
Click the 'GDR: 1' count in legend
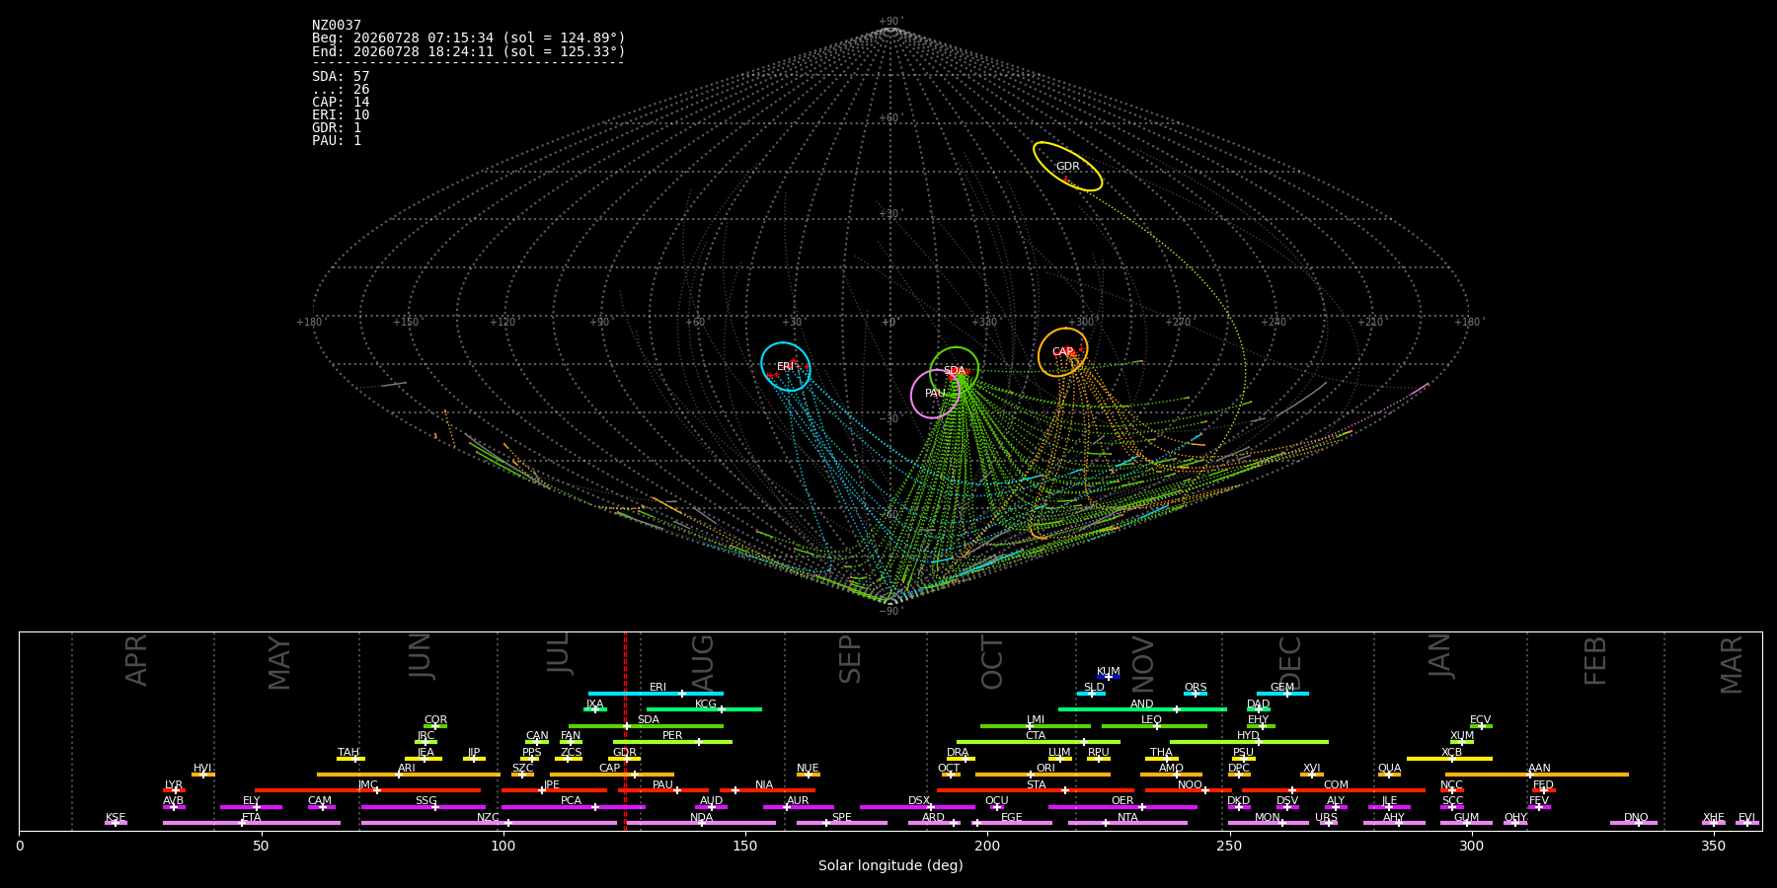coord(337,128)
